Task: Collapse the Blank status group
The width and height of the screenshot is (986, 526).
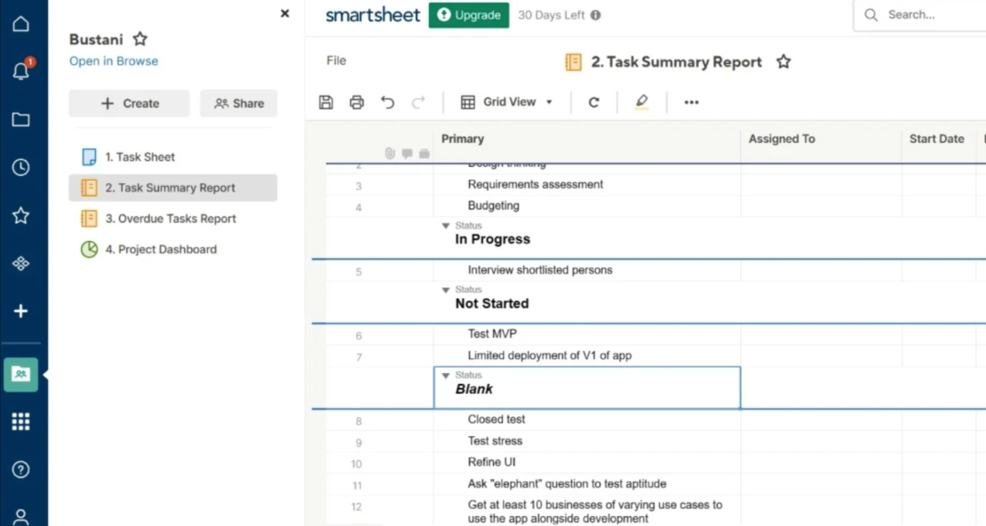Action: pos(445,375)
